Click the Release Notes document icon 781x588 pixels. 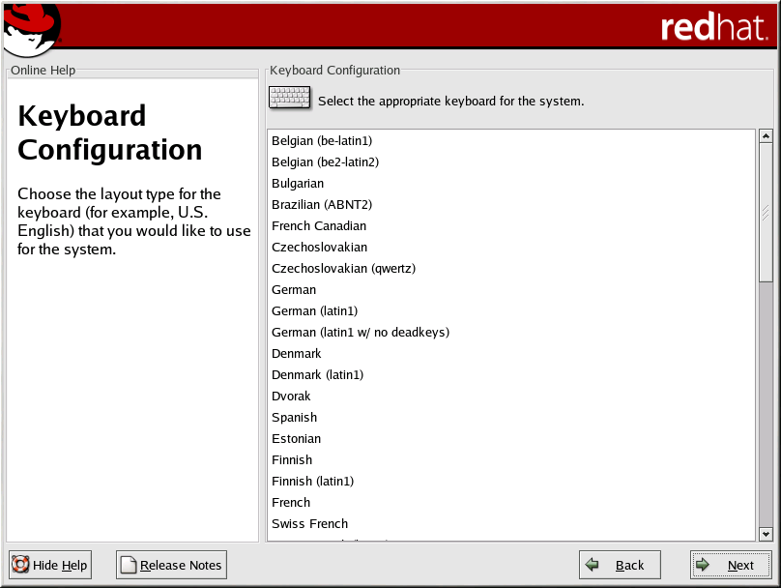pyautogui.click(x=128, y=565)
